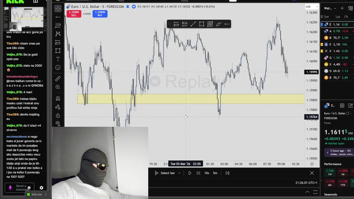354x199 pixels.
Task: Open symbol notes edit icon
Action: coord(350,106)
